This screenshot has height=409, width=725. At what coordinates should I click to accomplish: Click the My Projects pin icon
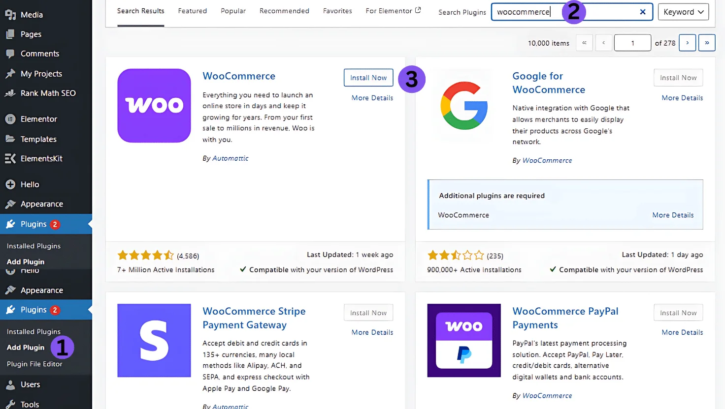pyautogui.click(x=10, y=74)
